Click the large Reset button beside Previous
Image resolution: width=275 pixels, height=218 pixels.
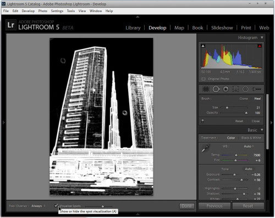(x=248, y=206)
